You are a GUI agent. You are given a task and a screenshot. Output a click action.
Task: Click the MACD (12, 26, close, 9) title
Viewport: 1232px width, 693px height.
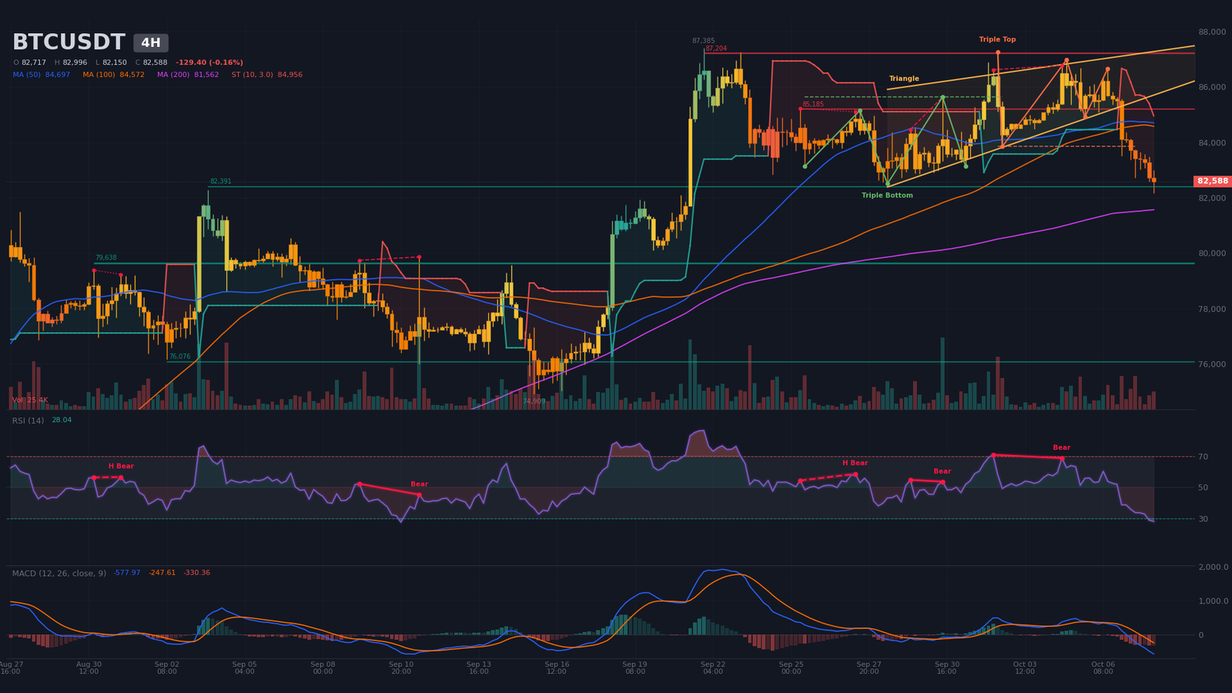tap(59, 573)
